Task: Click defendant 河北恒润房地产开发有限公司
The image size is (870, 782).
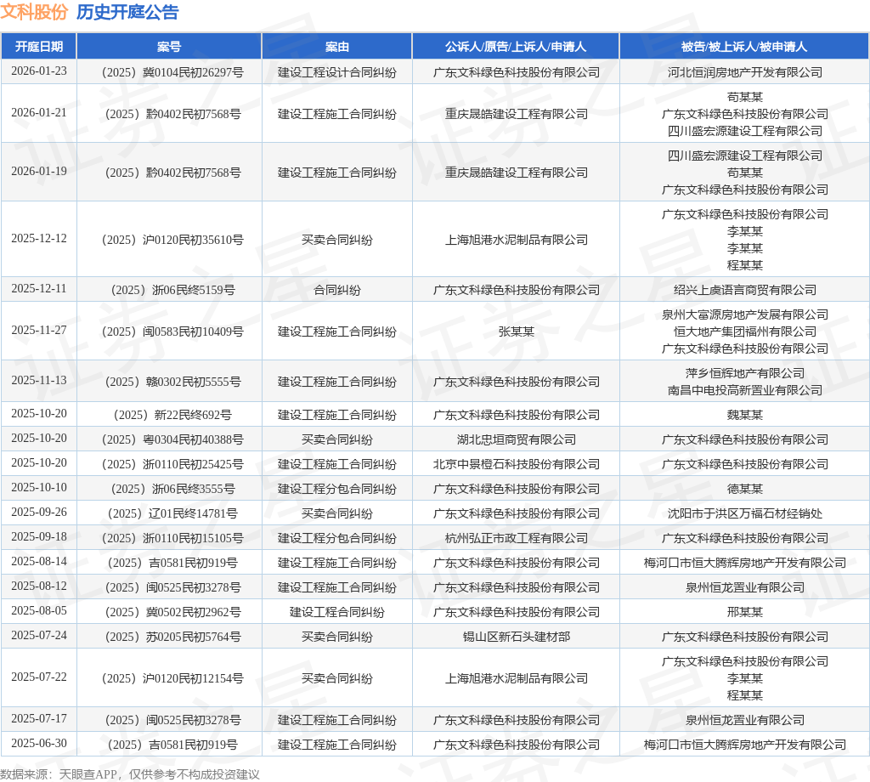Action: pos(744,72)
